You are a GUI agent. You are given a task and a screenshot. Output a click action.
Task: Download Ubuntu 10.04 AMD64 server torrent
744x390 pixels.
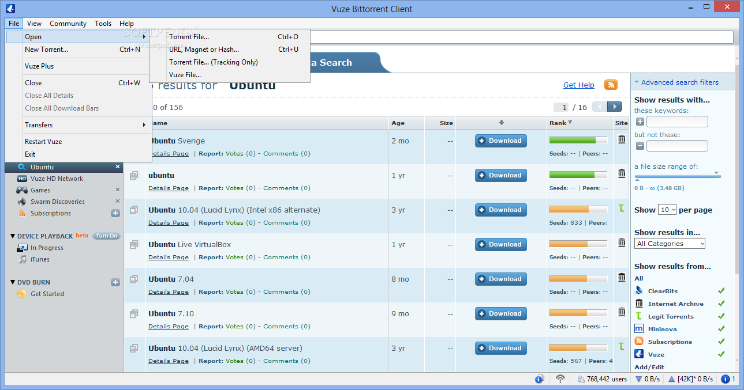tap(501, 348)
